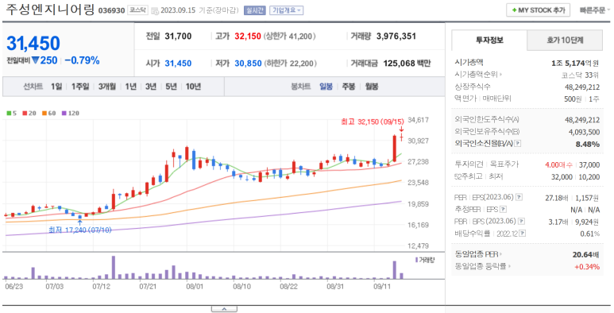Select the 5년 line chart period

pos(171,87)
